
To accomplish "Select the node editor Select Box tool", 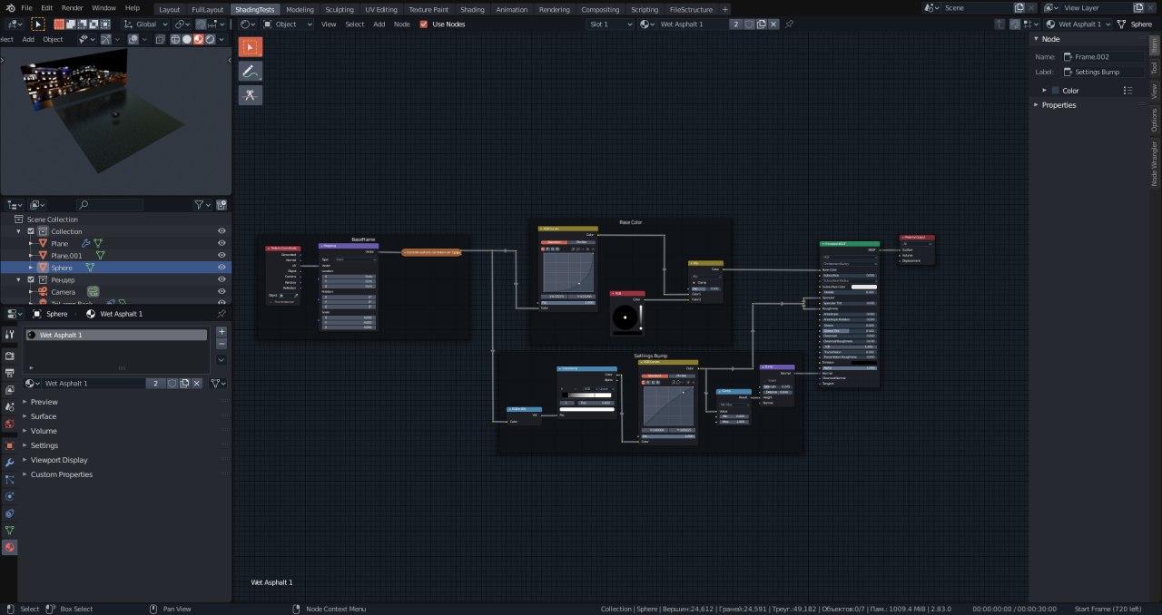I will 251,46.
